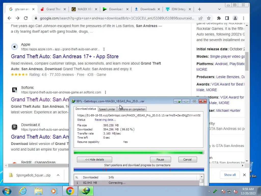Click Show all downloads button
261x196 pixels.
click(x=230, y=175)
